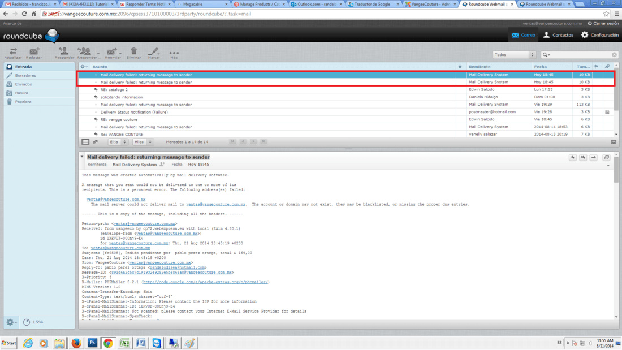
Task: Click the 15% quota usage indicator
Action: (33, 322)
